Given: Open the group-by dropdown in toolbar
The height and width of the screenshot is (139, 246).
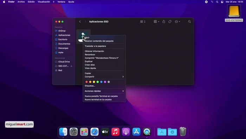Looking at the screenshot, I should pos(156,22).
